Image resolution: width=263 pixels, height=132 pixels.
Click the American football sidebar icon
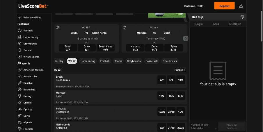coord(19,70)
